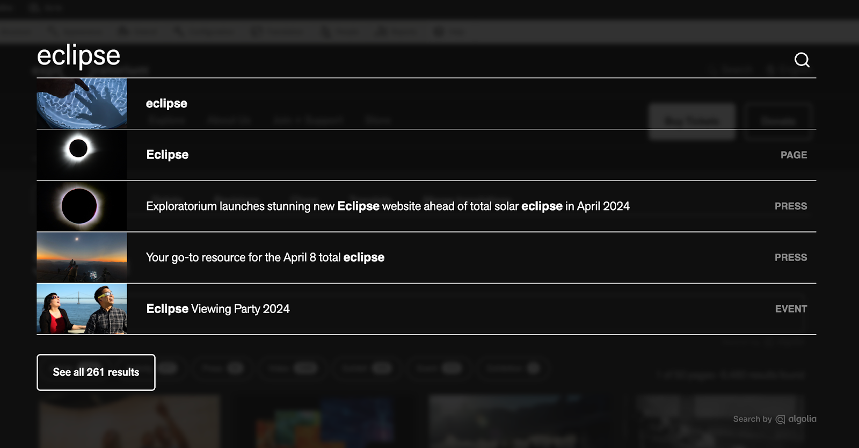The height and width of the screenshot is (448, 859).
Task: Click the total solar eclipse corona thumbnail
Action: point(82,155)
